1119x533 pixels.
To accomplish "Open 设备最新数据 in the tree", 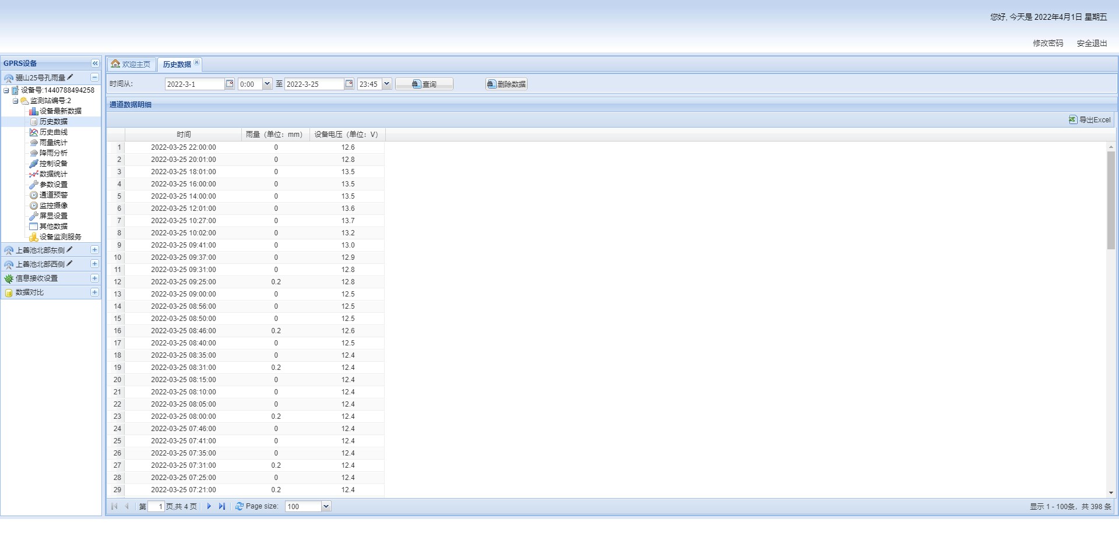I will 61,111.
